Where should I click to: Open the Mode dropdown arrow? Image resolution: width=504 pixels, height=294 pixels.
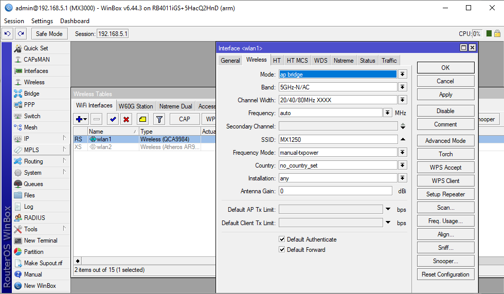point(402,74)
